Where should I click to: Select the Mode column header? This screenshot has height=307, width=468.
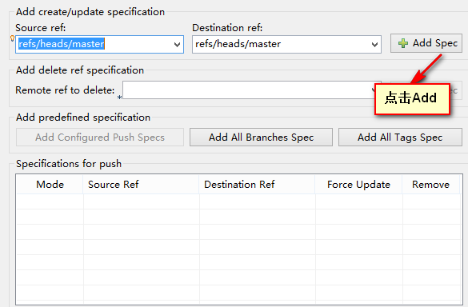[x=50, y=185]
